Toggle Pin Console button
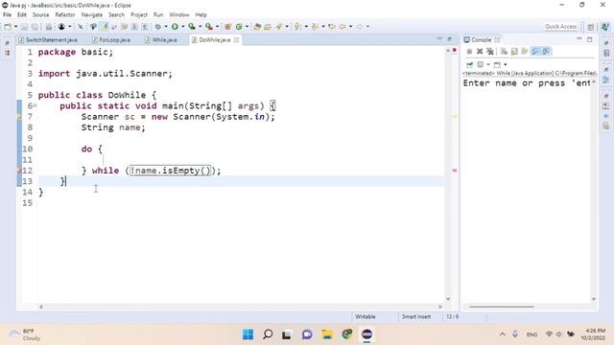Viewport: 614px width, 345px height. pos(469,64)
